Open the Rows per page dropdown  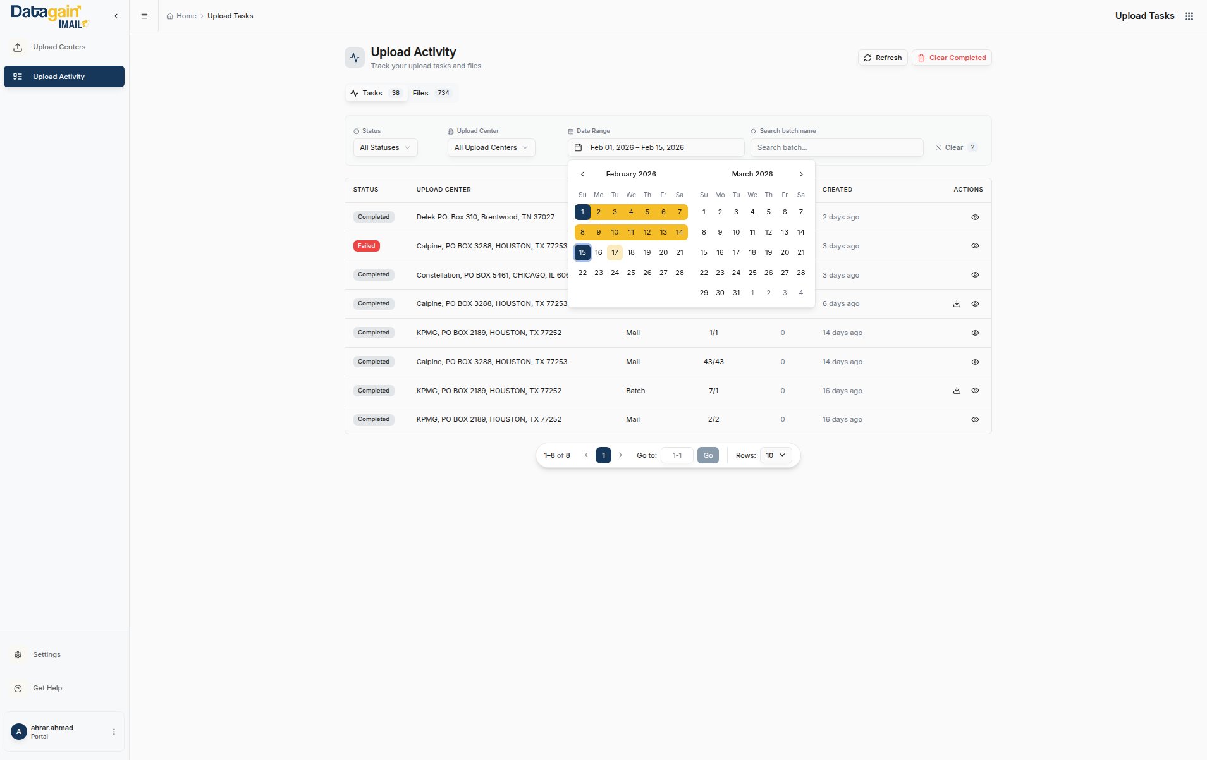775,455
